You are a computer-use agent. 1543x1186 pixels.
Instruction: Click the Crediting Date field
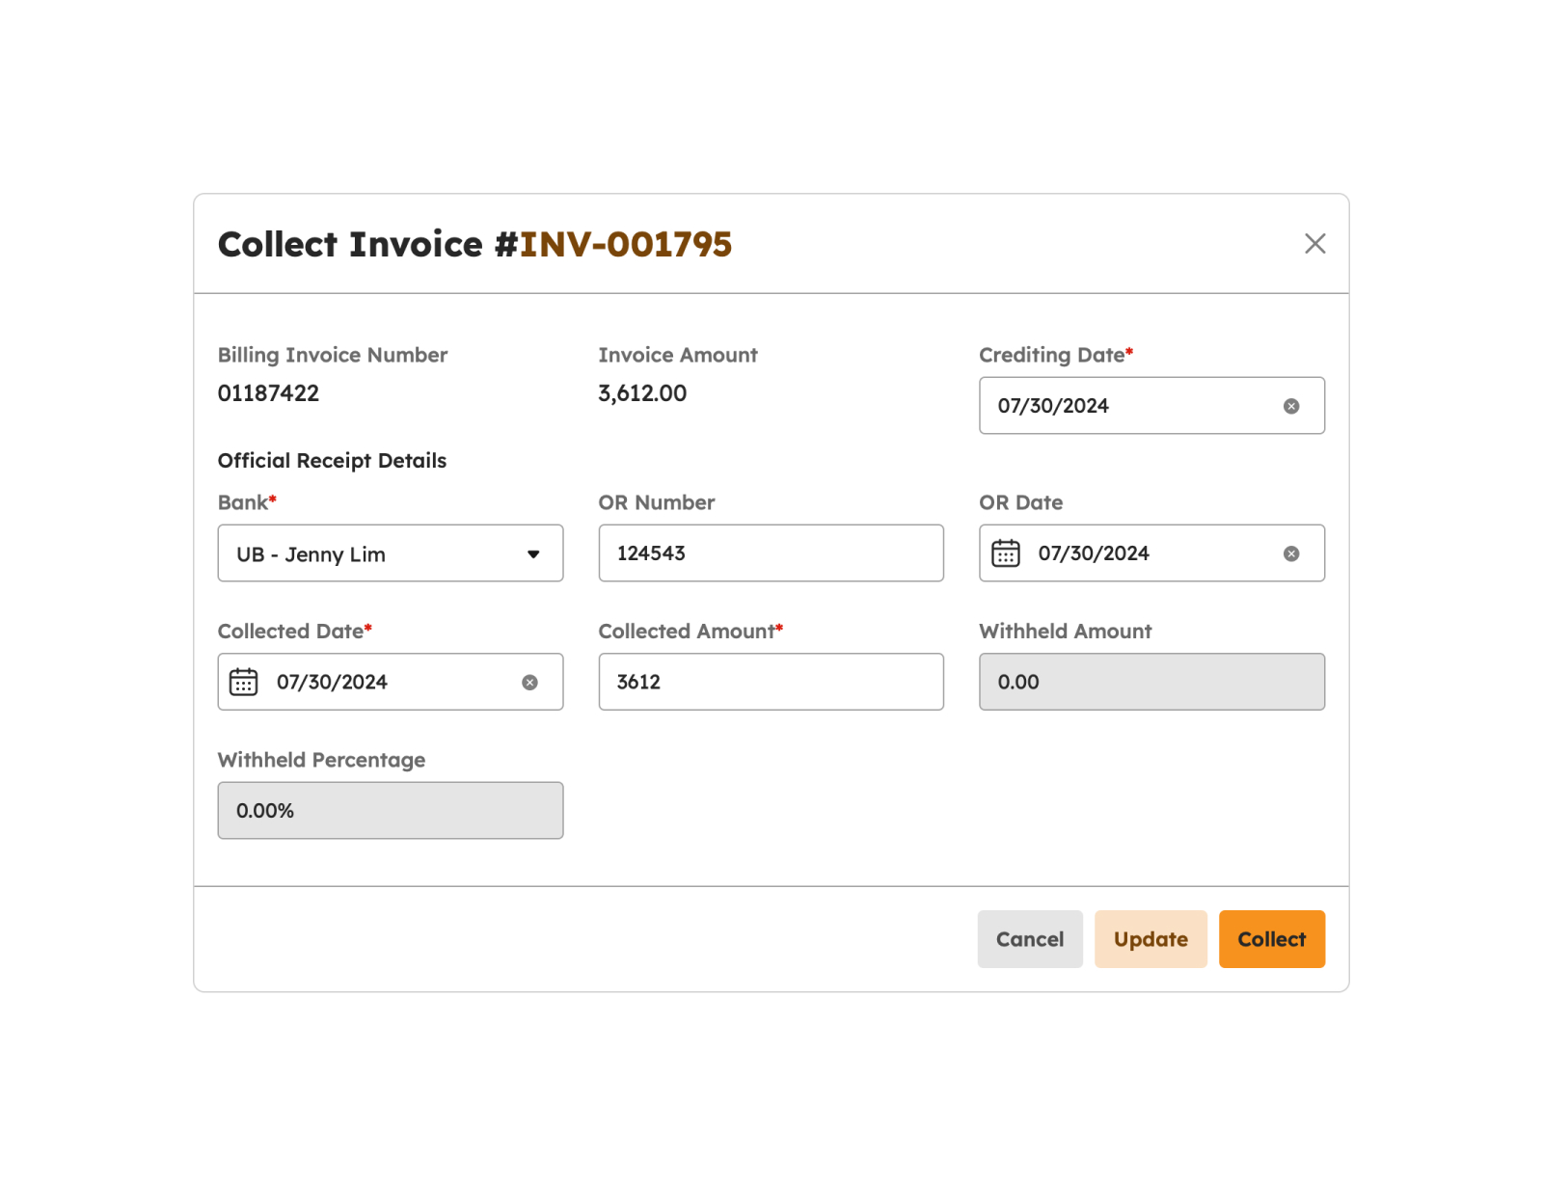pos(1151,406)
